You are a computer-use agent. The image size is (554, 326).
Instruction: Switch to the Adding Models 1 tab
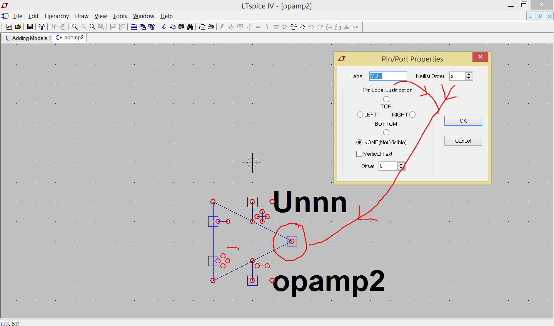pos(27,38)
